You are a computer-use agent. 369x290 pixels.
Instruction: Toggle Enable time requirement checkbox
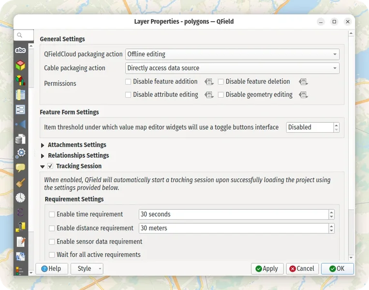tap(52, 215)
